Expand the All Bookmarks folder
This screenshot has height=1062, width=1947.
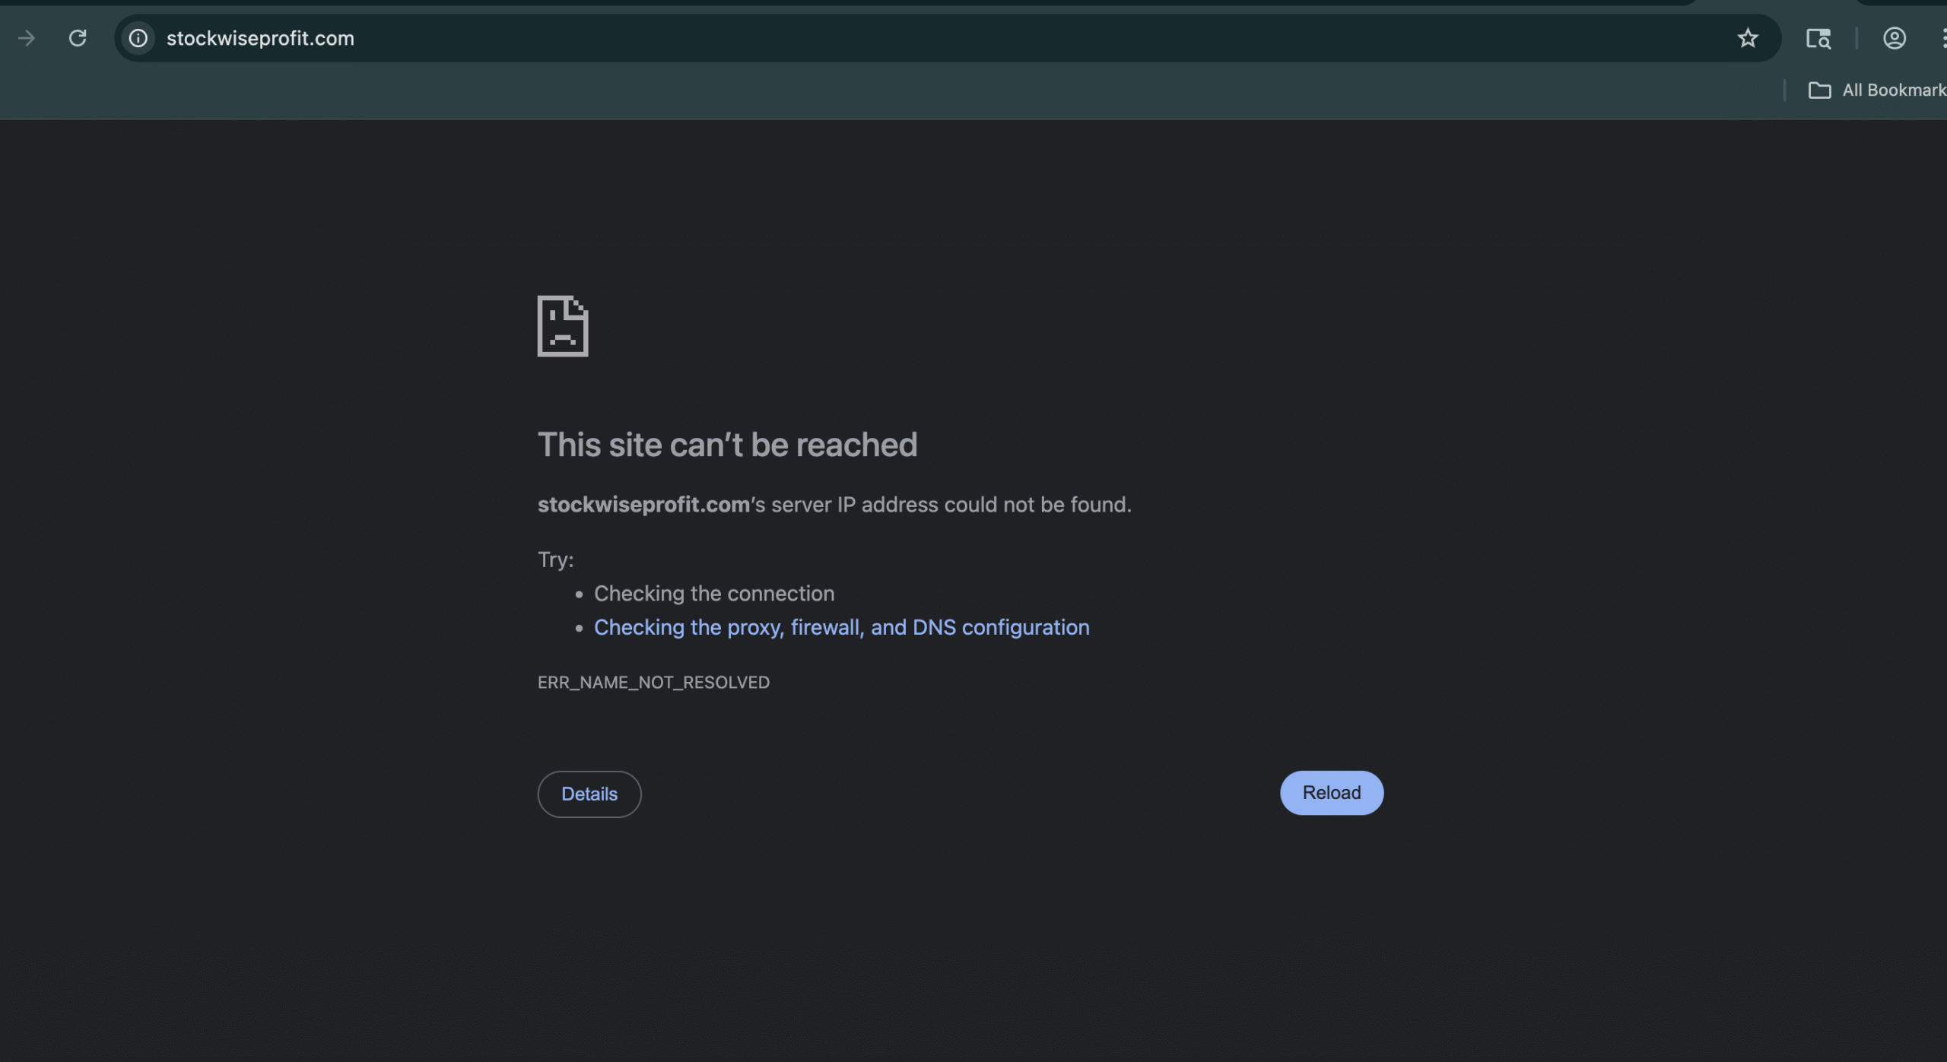[1876, 90]
